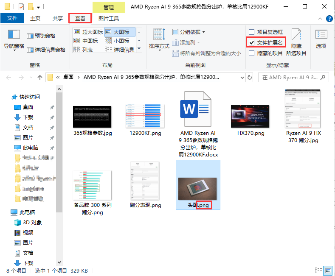Choose 详细信息 layout
The width and height of the screenshot is (335, 276).
120,50
